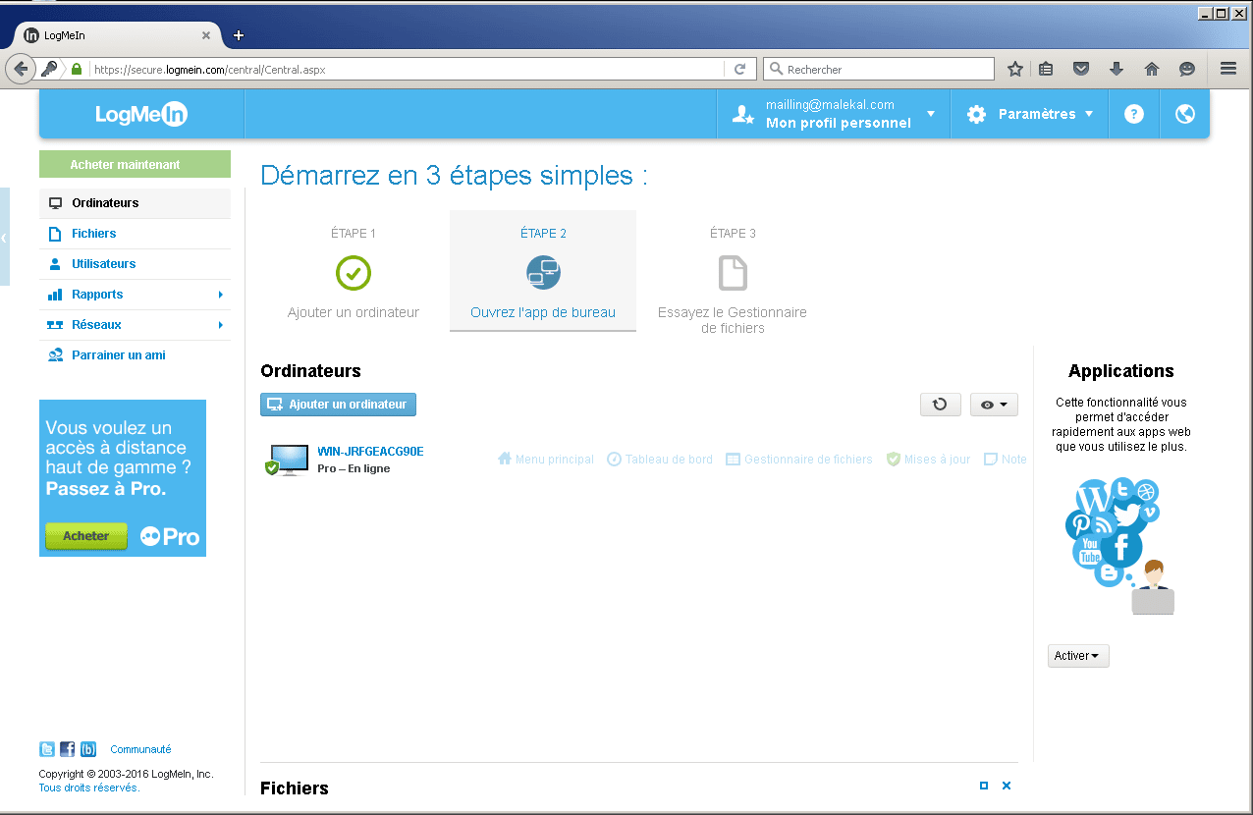Click the WIN-JRFGEACG90E computer monitor icon
This screenshot has width=1253, height=815.
[287, 460]
